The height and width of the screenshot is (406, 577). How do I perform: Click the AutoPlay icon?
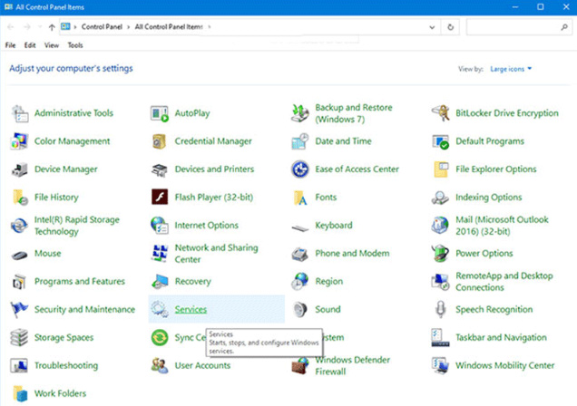click(x=160, y=113)
